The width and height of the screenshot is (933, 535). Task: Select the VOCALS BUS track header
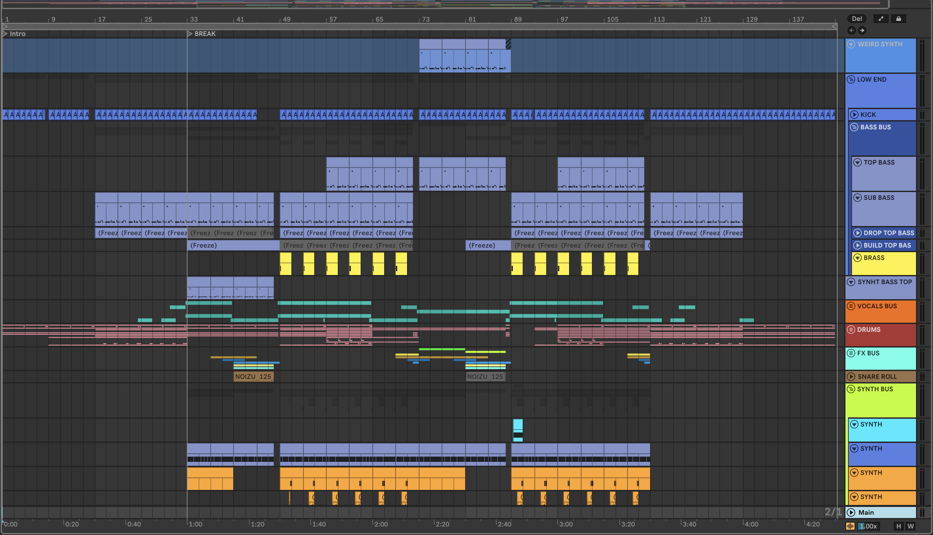882,312
